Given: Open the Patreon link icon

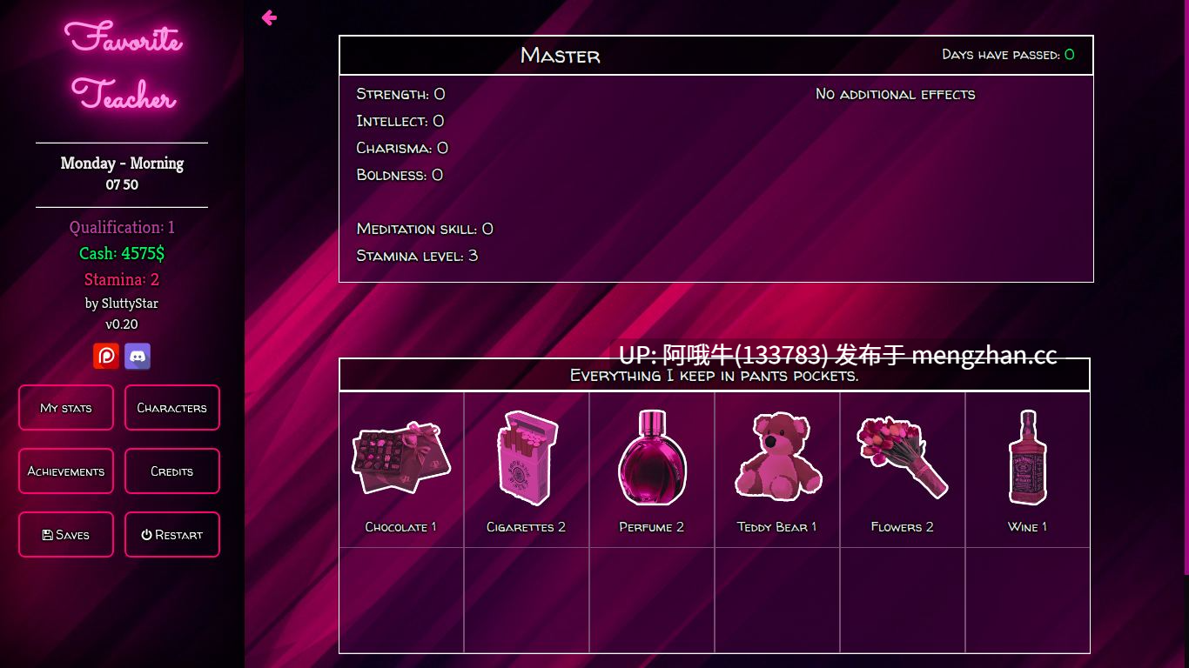Looking at the screenshot, I should pos(106,356).
